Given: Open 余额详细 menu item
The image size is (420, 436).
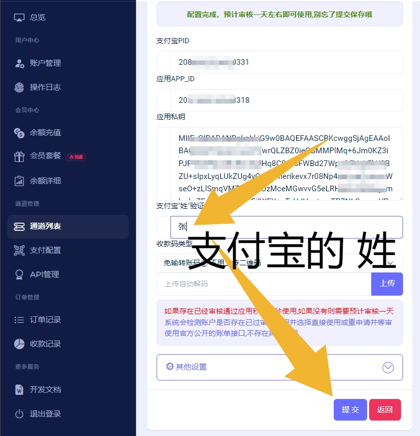Looking at the screenshot, I should point(45,181).
